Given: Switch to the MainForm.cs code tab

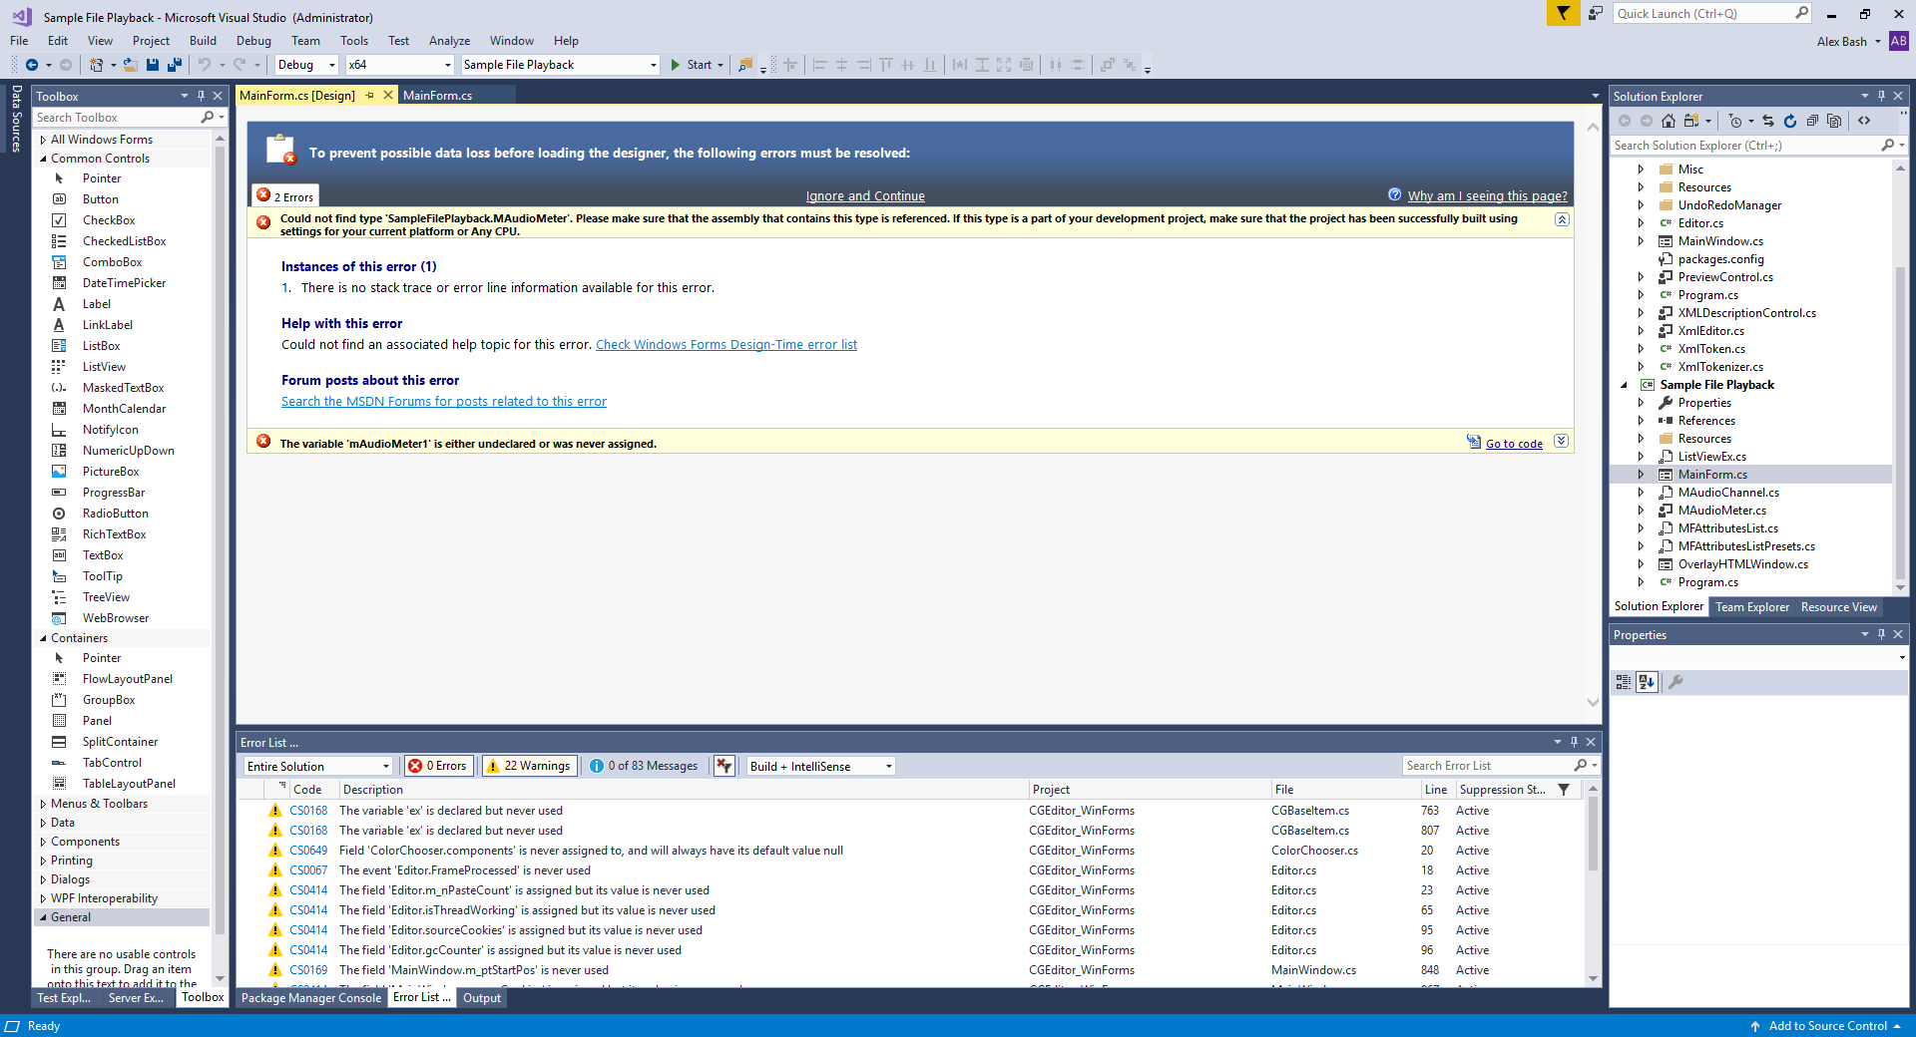Looking at the screenshot, I should 437,96.
